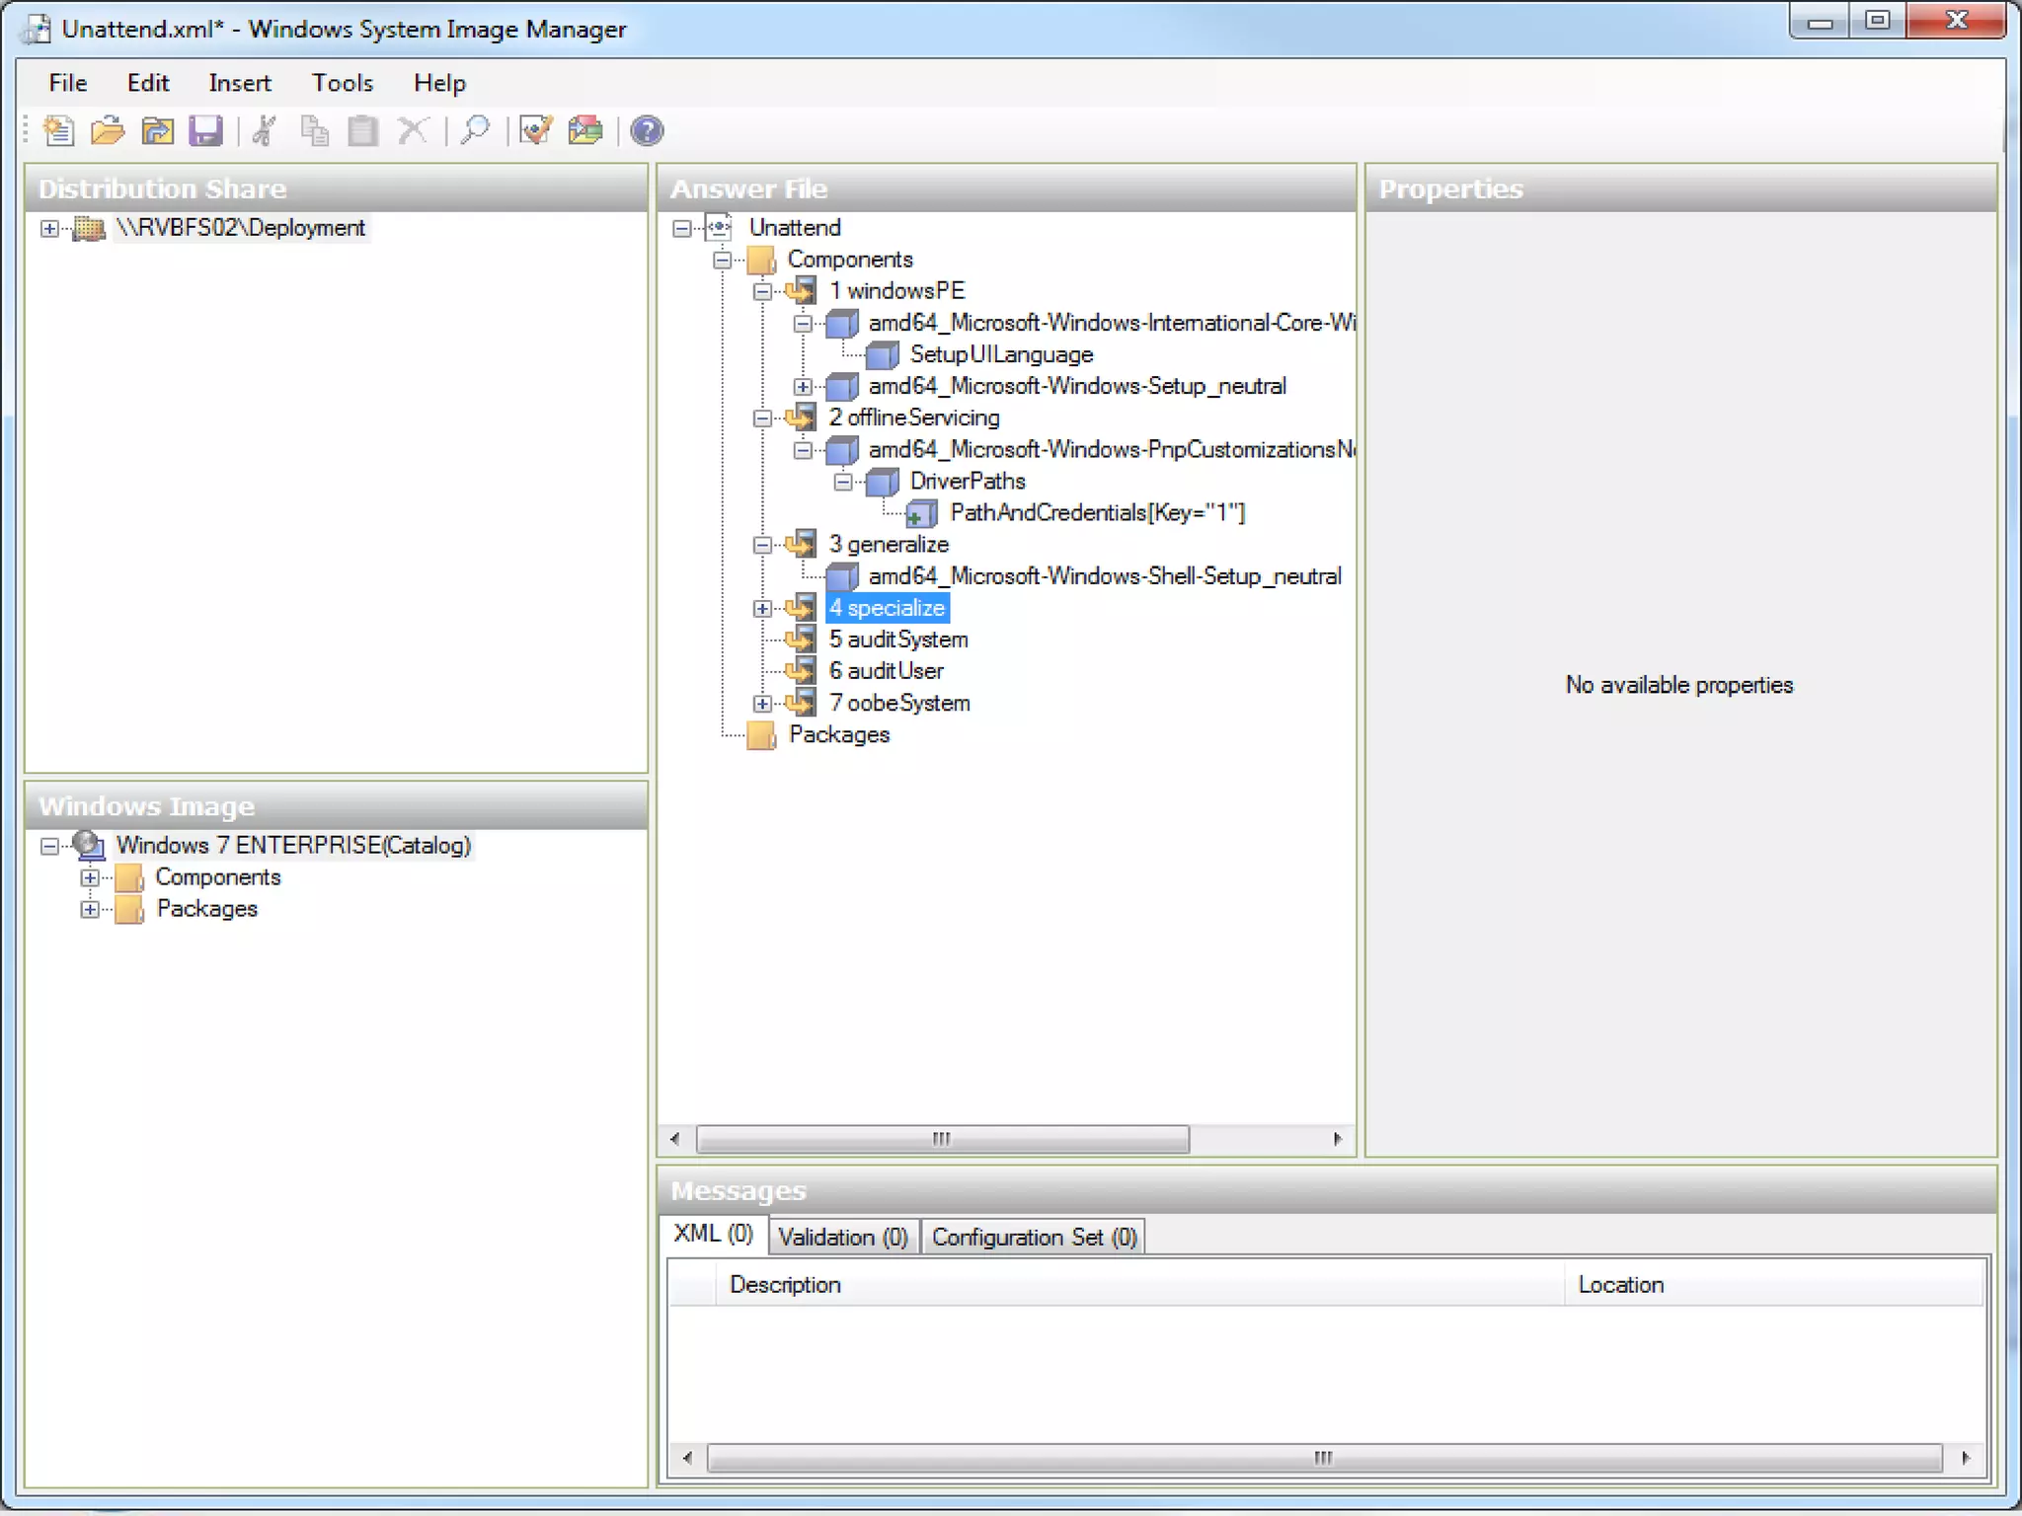
Task: Click the 1 windowsPE pass icon
Action: (801, 291)
